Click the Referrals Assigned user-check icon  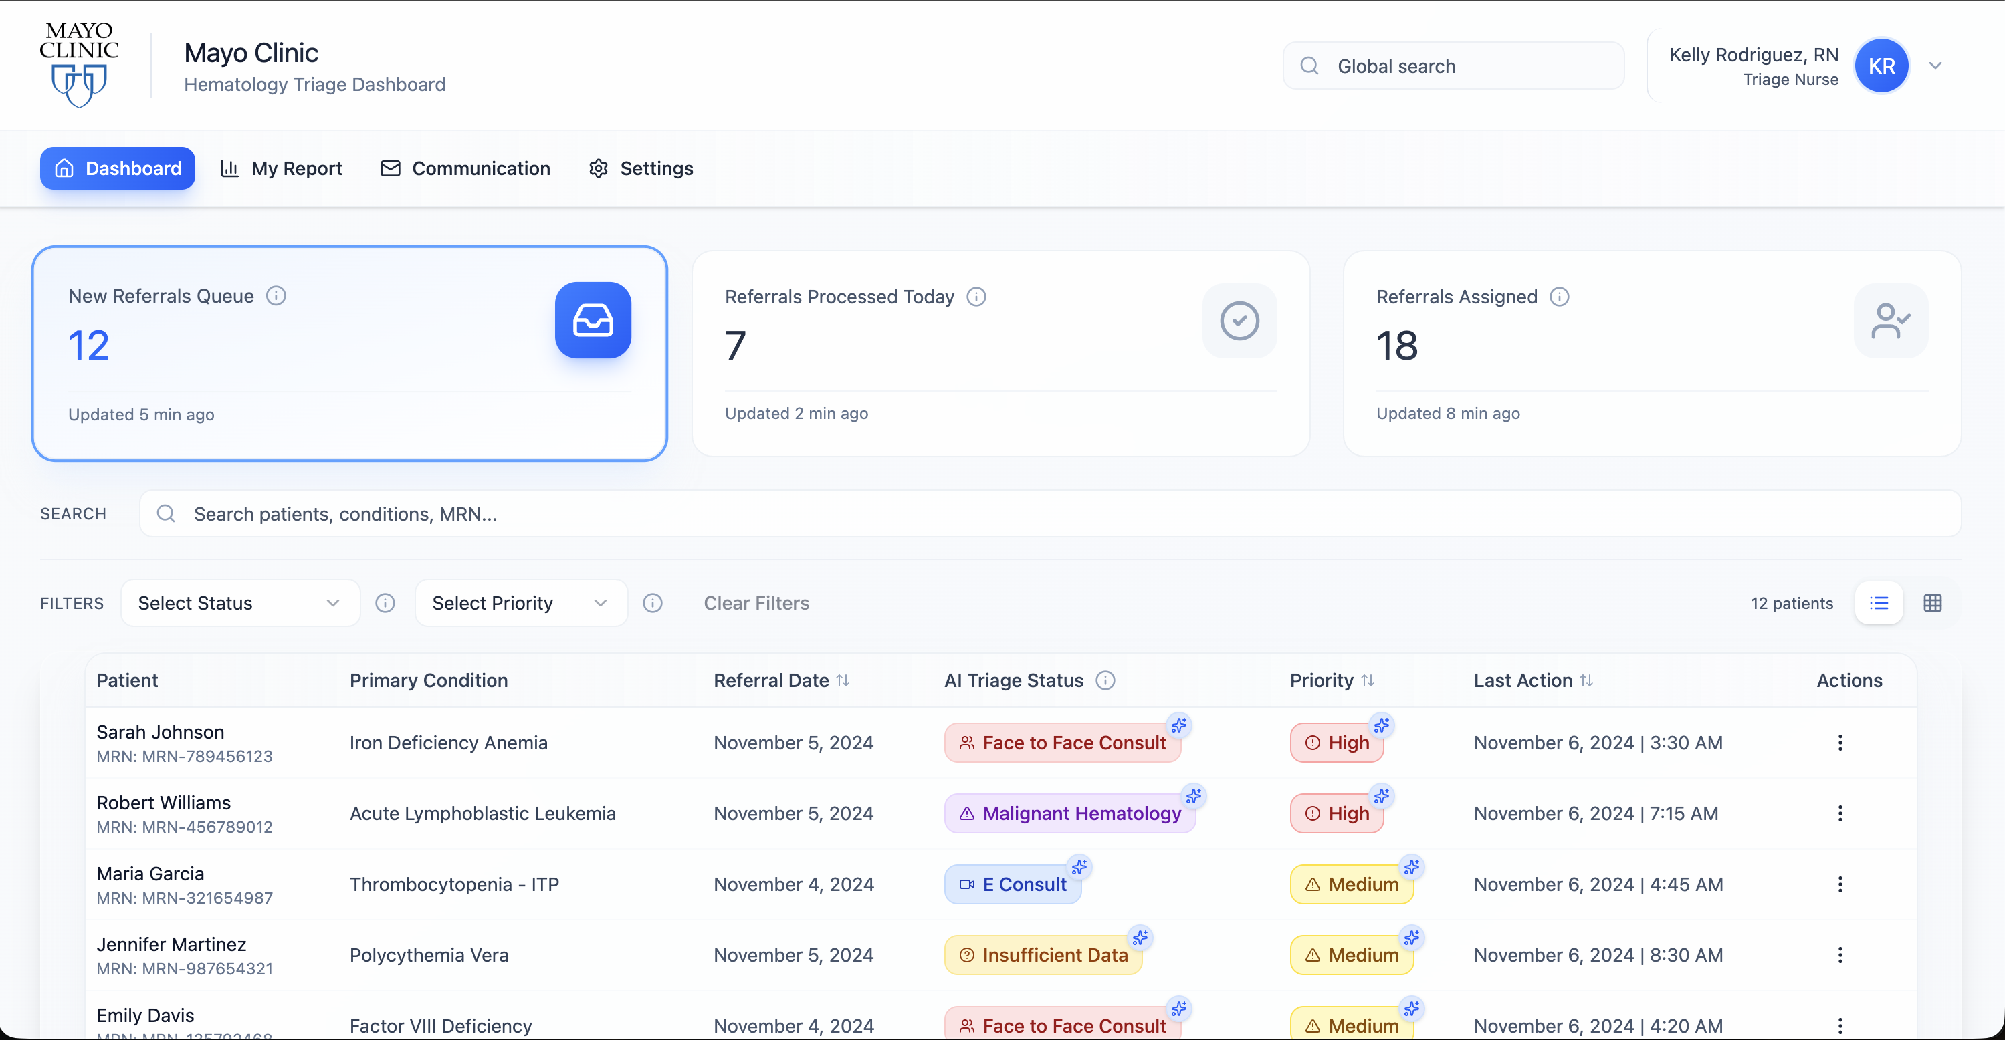1890,320
